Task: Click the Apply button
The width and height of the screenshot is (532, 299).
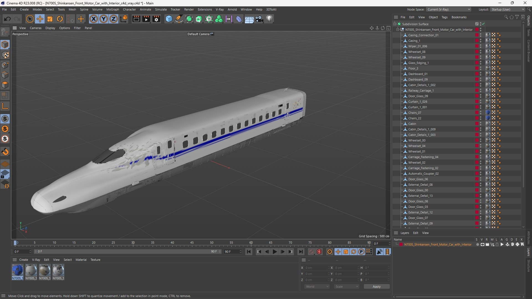Action: pyautogui.click(x=377, y=287)
